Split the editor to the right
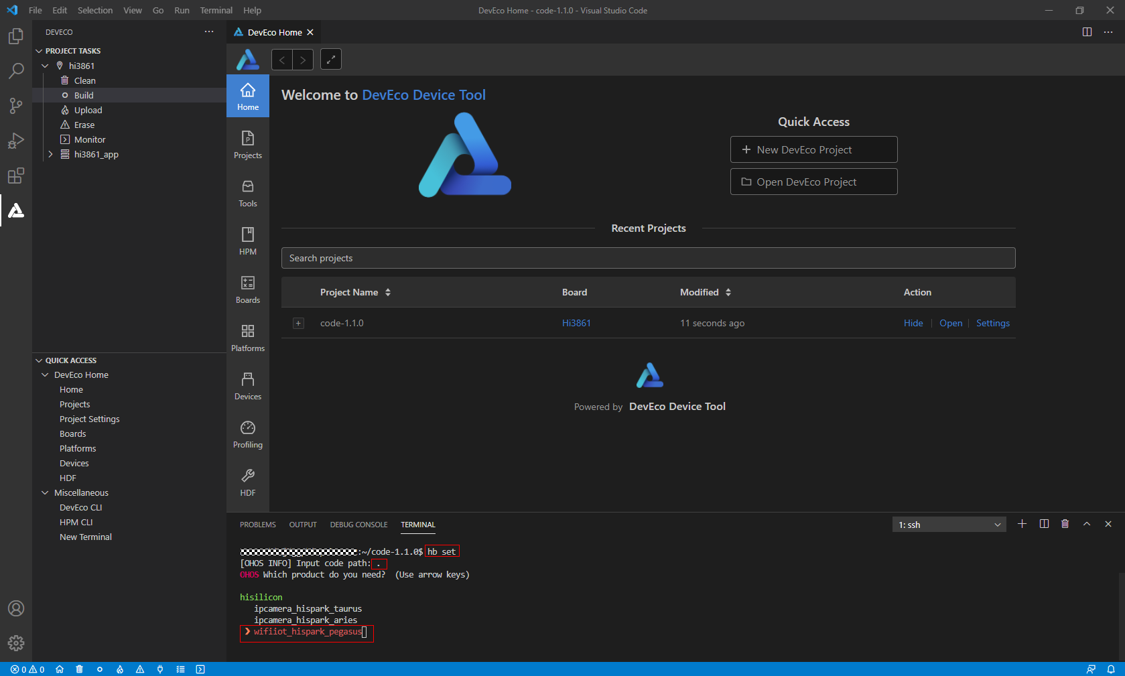Screen dimensions: 1125x676 [1087, 32]
